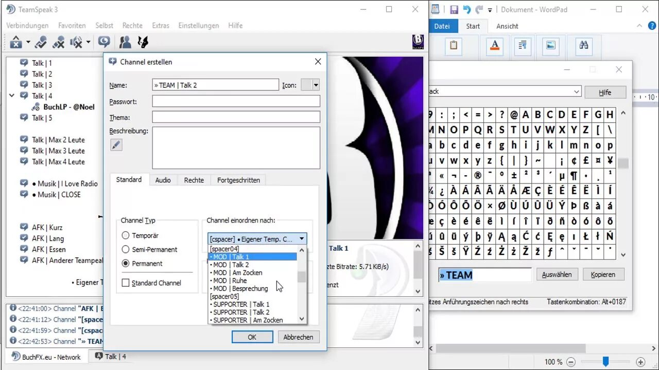Screen dimensions: 659x370
Task: Click the WordPad redo arrow
Action: 479,9
